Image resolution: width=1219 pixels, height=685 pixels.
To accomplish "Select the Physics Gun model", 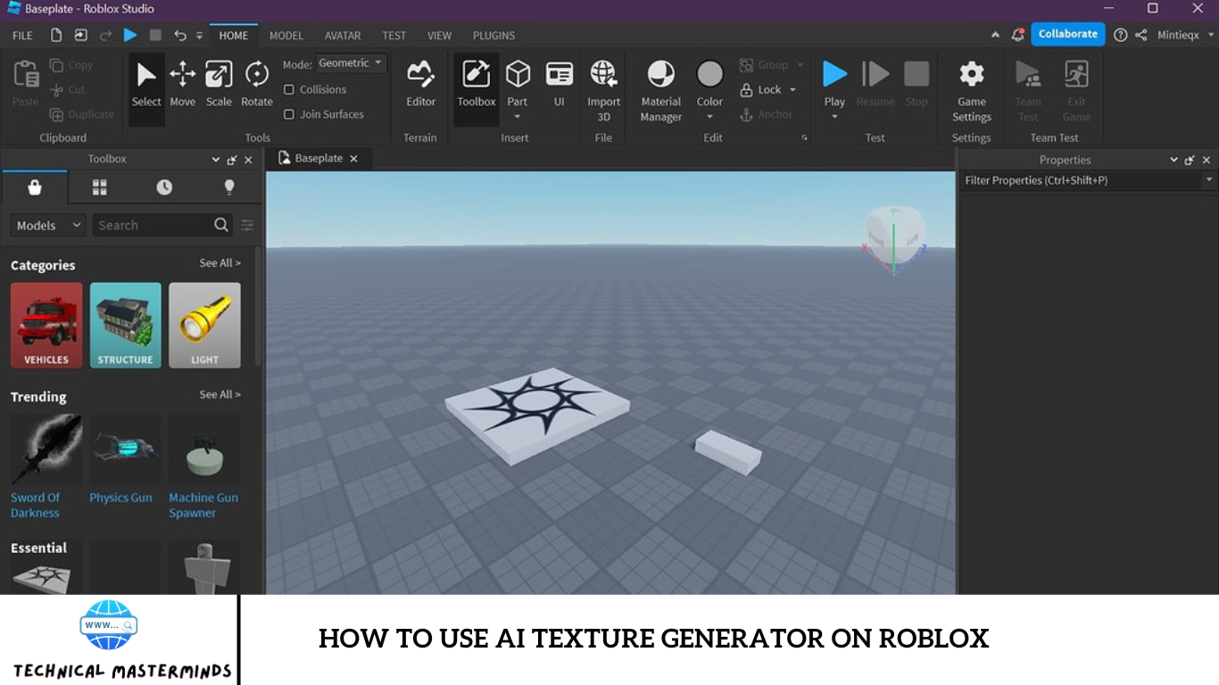I will tap(125, 460).
